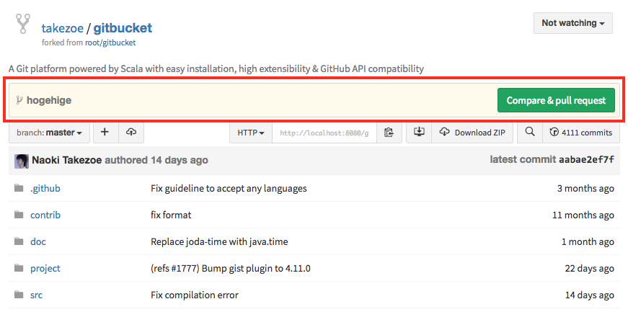This screenshot has width=628, height=312.
Task: Open latest commit aabae2ef7f
Action: coord(586,160)
